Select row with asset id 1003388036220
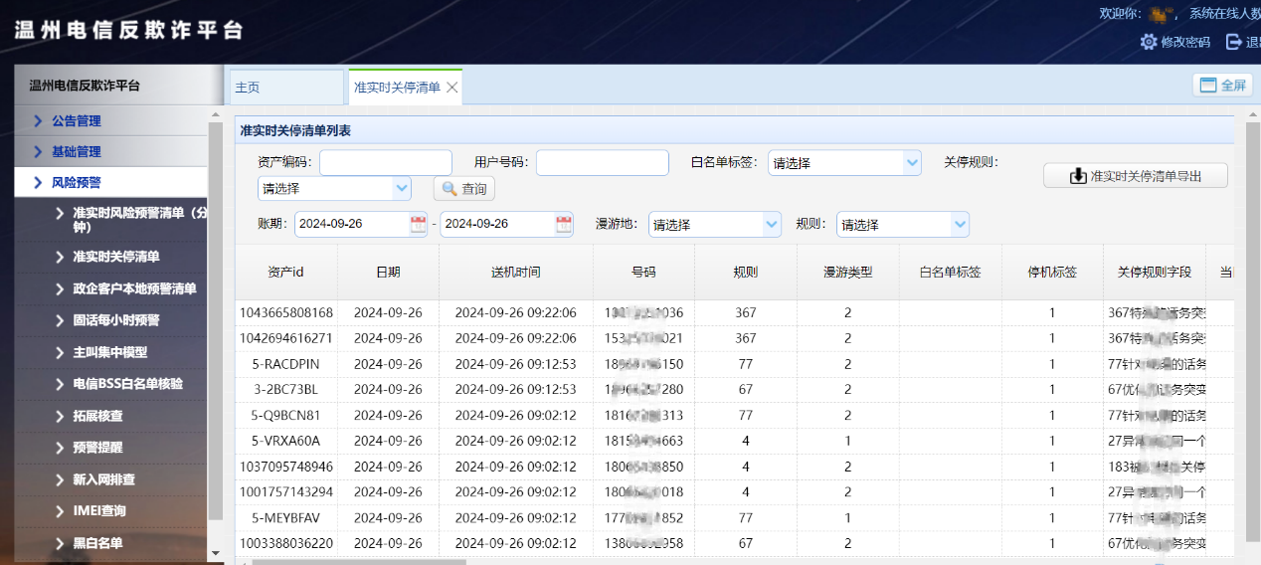1261x565 pixels. (x=734, y=543)
